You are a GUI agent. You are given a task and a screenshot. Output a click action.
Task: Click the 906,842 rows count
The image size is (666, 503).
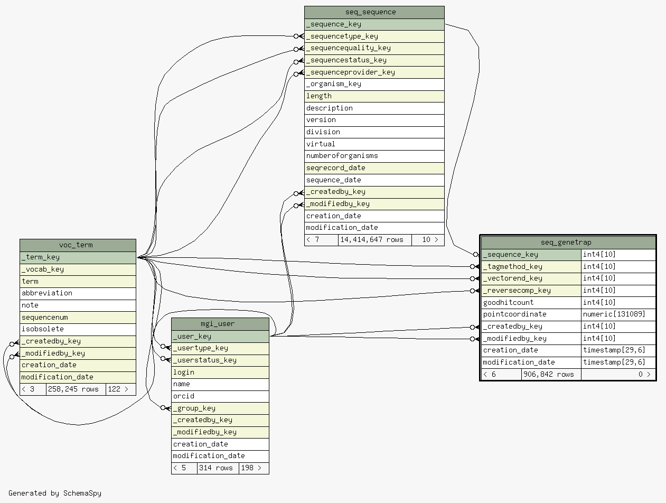click(x=551, y=375)
